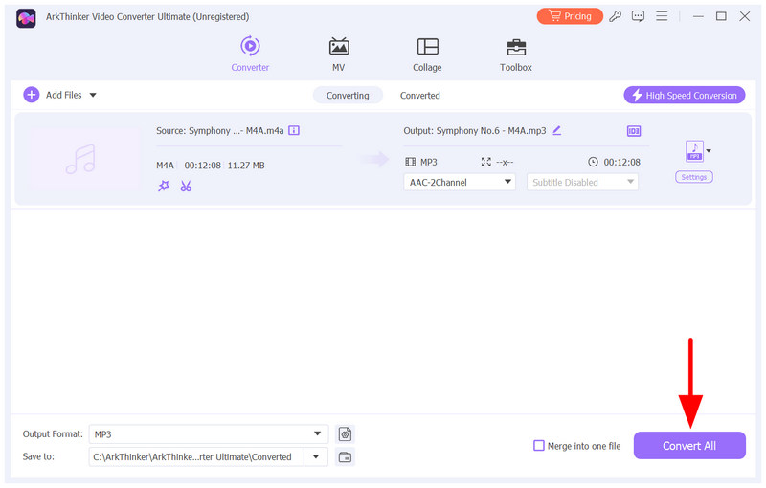Image resolution: width=766 pixels, height=488 pixels.
Task: Maximize the ArkThinker window
Action: 721,16
